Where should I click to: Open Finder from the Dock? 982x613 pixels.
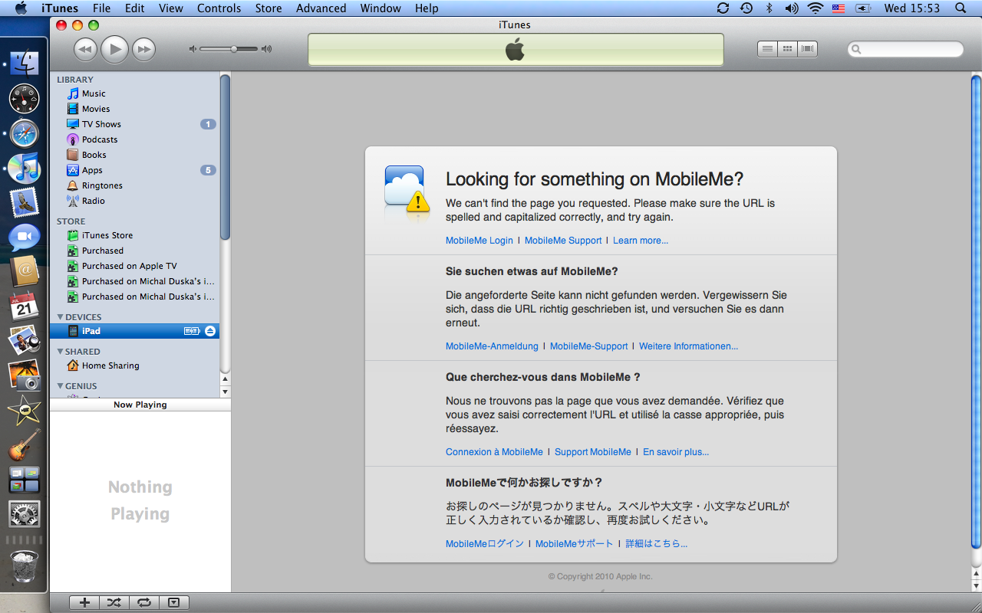(25, 65)
